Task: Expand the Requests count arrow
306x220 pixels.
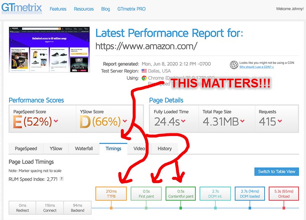Action: tap(280, 121)
